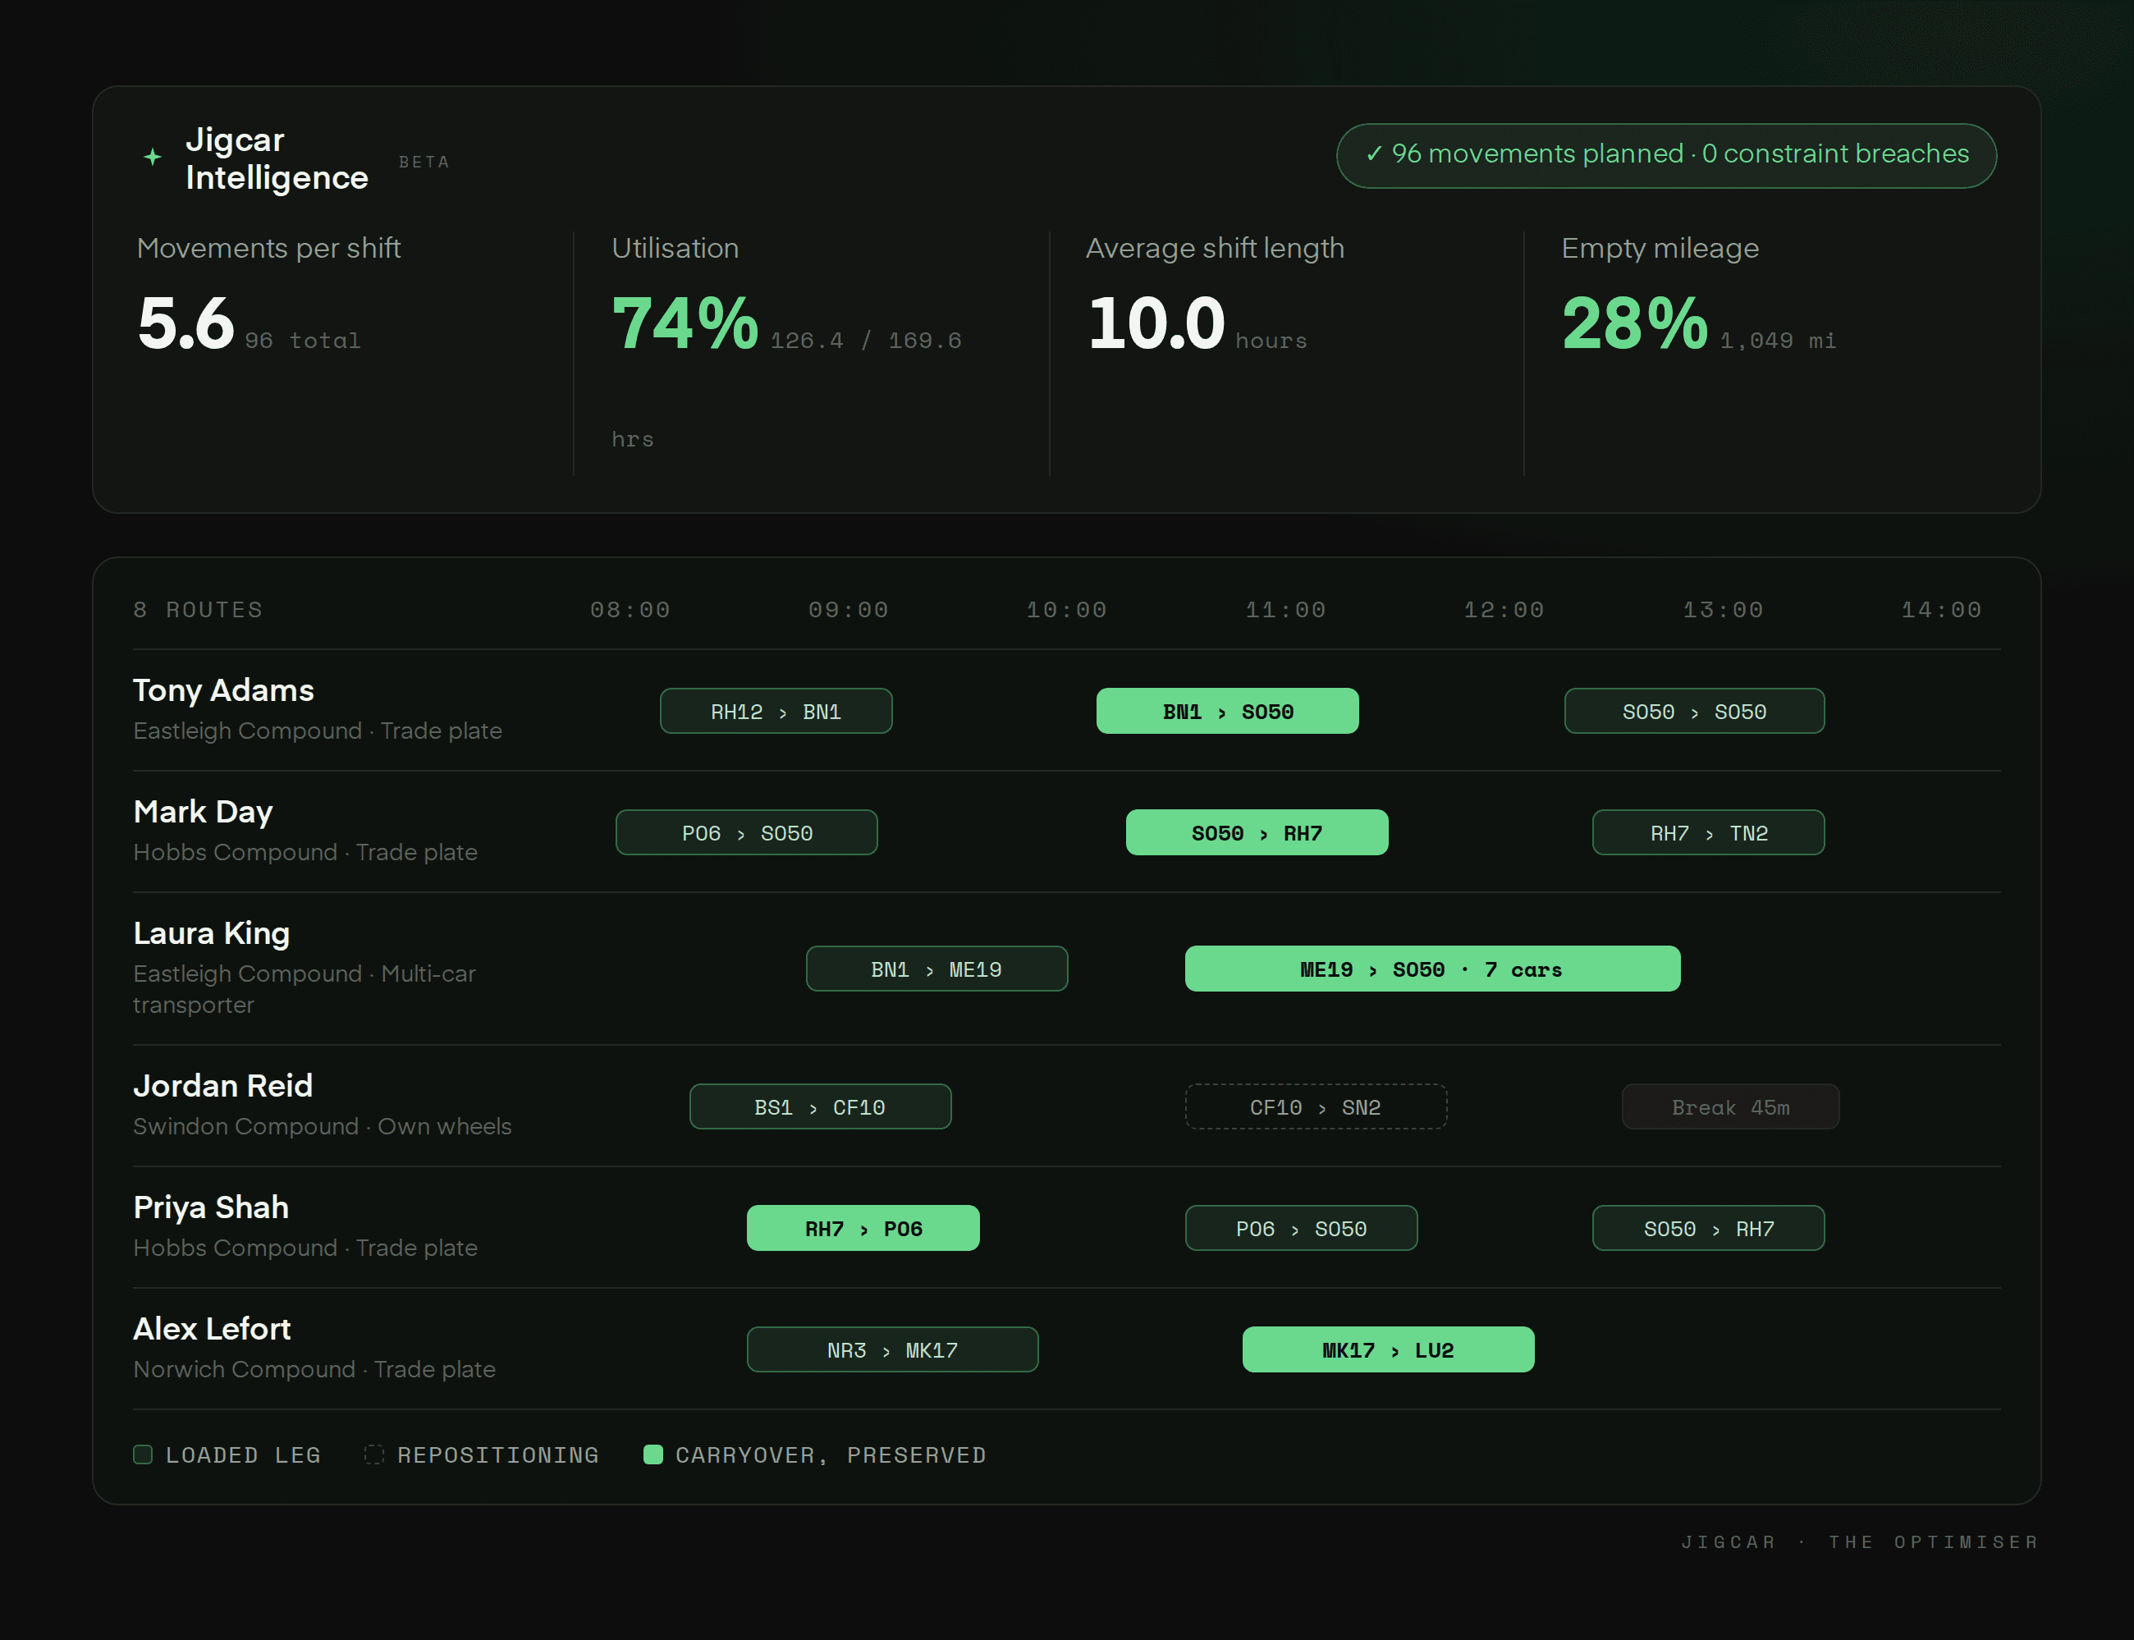This screenshot has height=1640, width=2134.
Task: Open Laura King's driver route row
Action: pos(1067,969)
